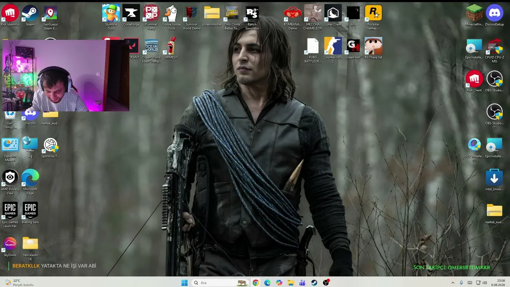Click the webcam overlay thumbnail
This screenshot has width=510, height=287.
point(66,75)
